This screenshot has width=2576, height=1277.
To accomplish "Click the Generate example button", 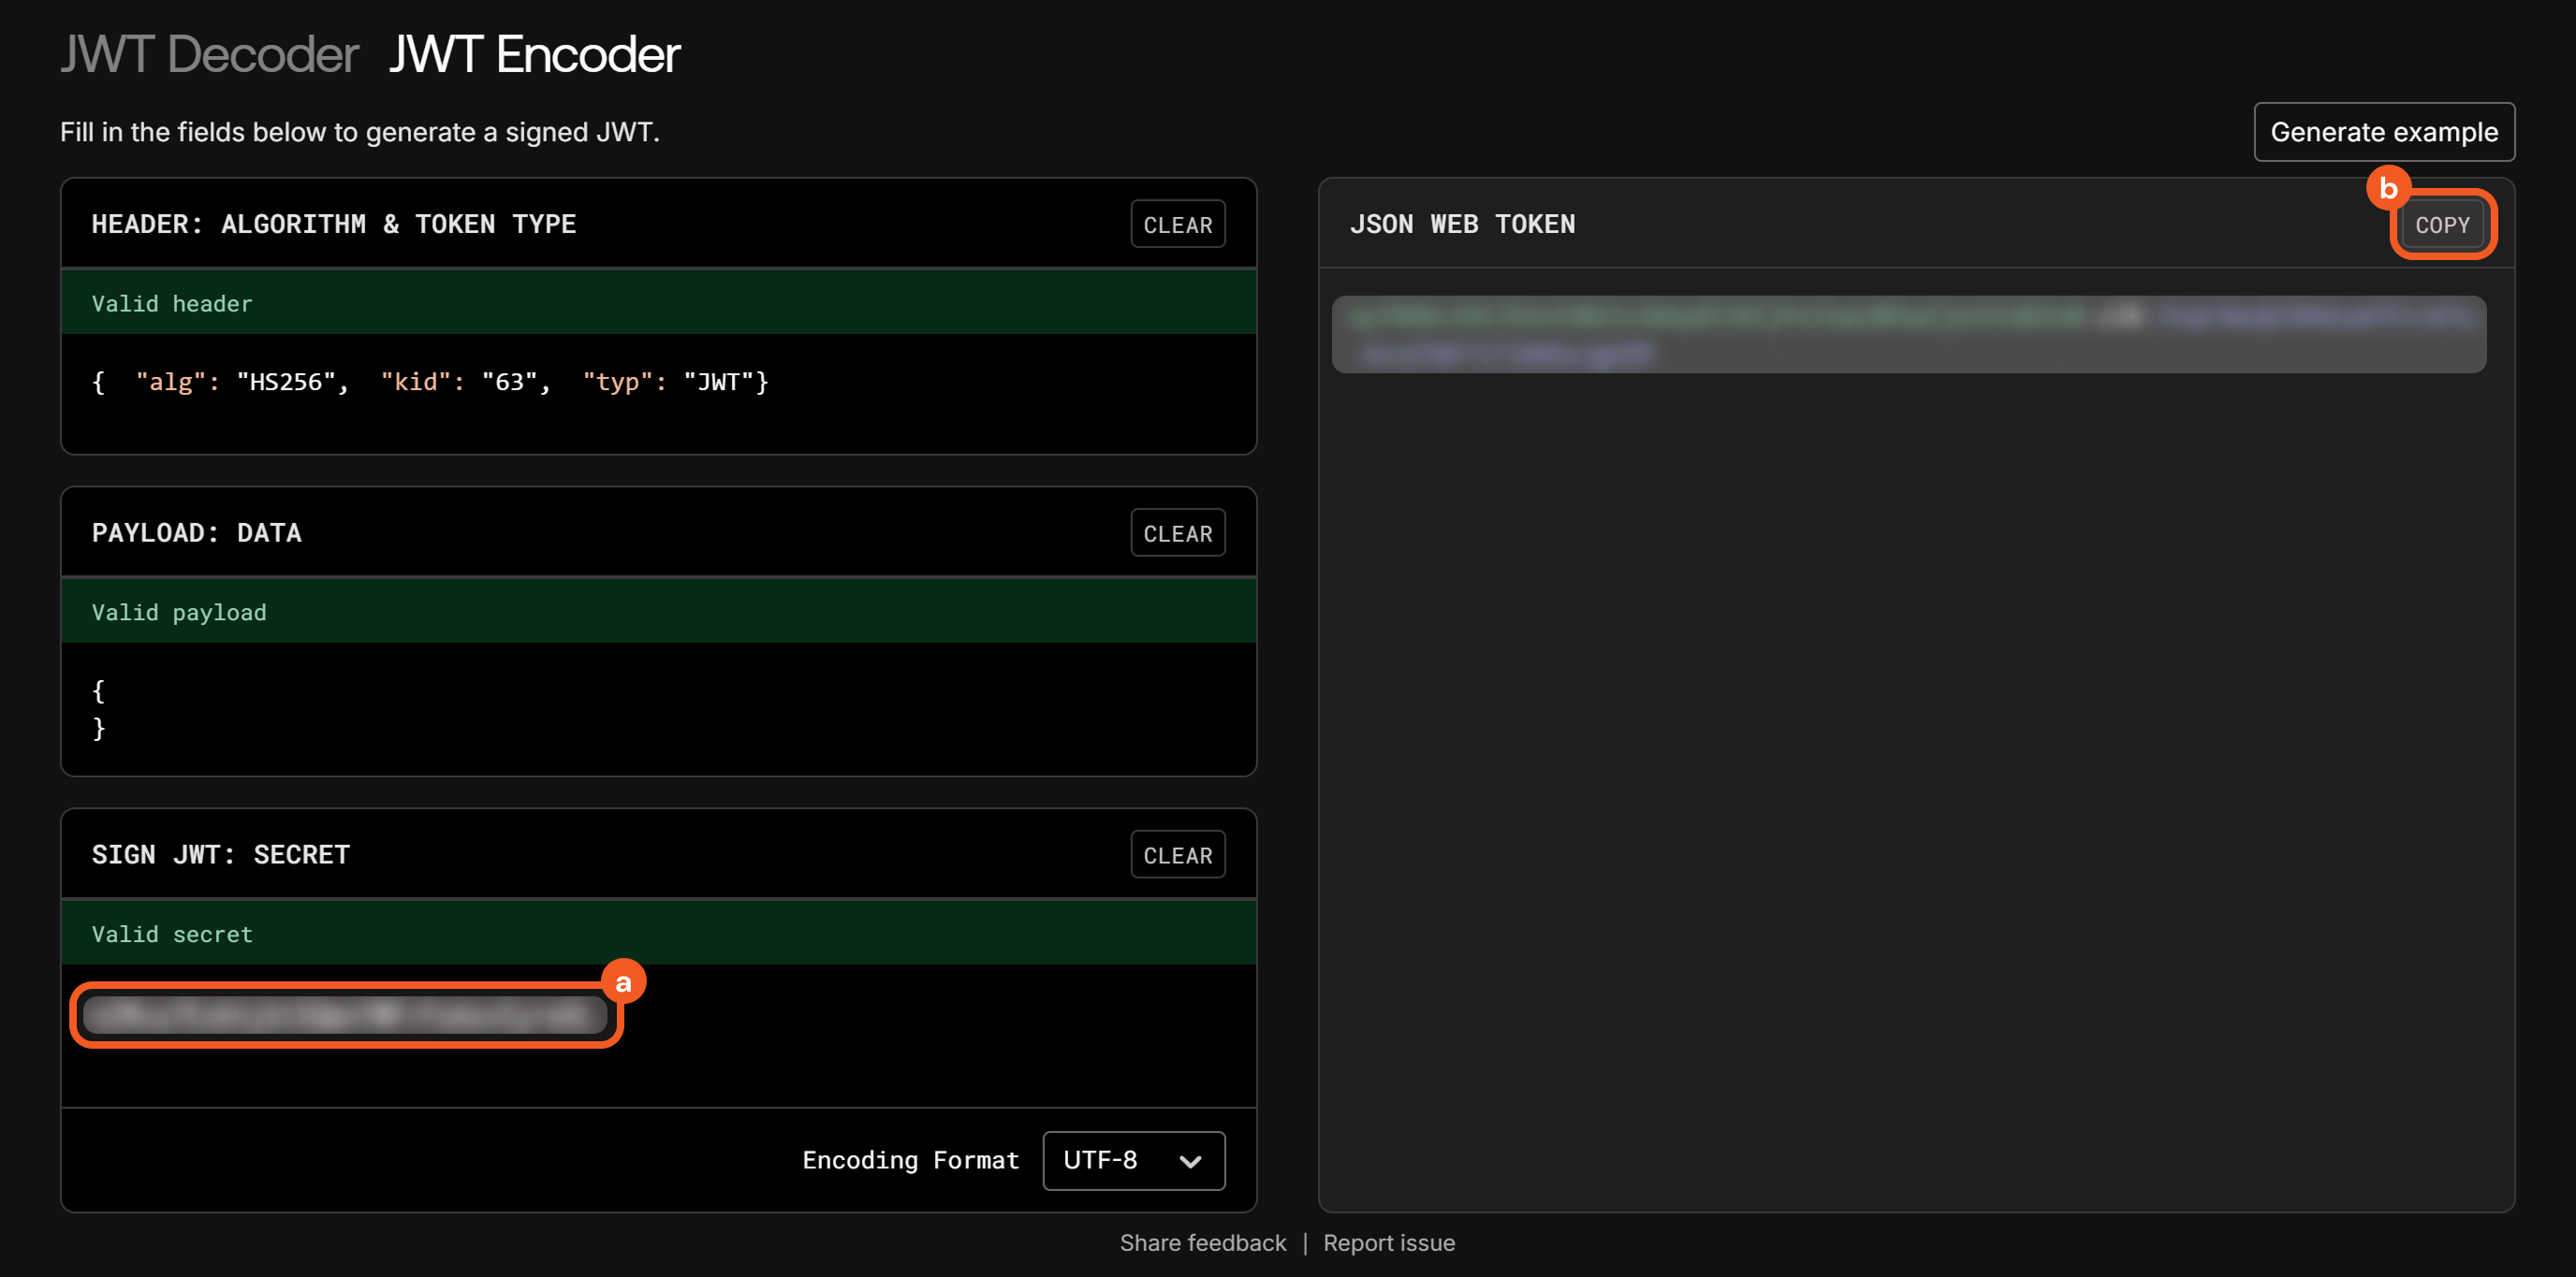I will tap(2383, 132).
